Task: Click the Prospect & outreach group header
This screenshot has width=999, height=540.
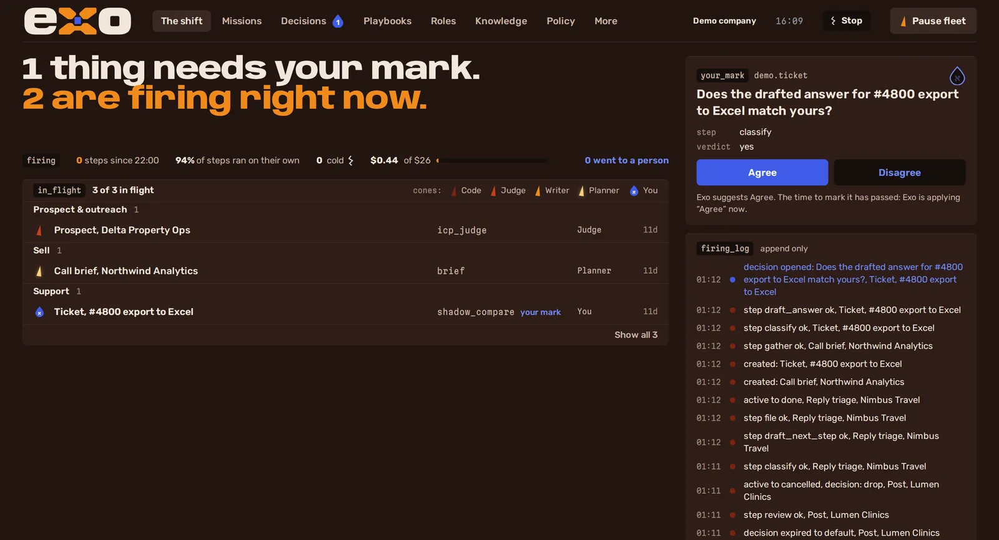Action: [86, 210]
